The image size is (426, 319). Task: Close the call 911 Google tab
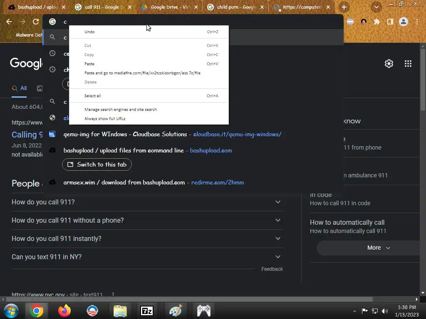coord(130,7)
